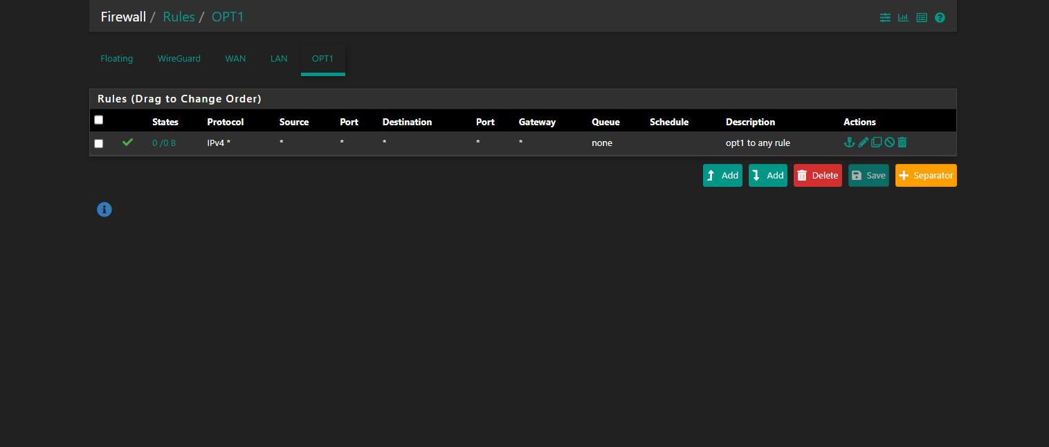
Task: Switch to the Floating tab
Action: (117, 59)
